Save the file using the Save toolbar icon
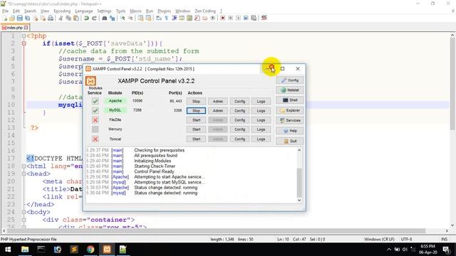Image resolution: width=456 pixels, height=256 pixels. click(x=20, y=18)
